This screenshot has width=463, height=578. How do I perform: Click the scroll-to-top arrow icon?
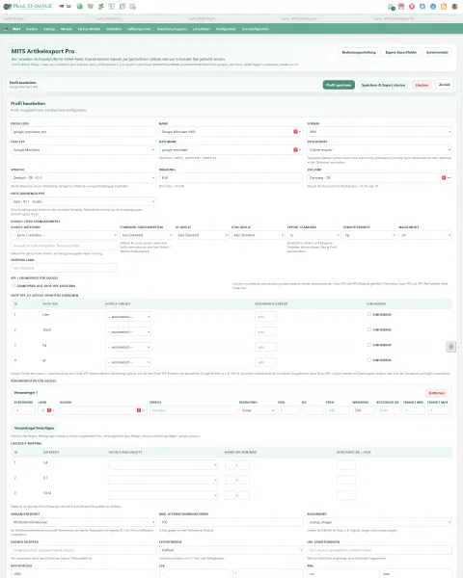point(450,347)
